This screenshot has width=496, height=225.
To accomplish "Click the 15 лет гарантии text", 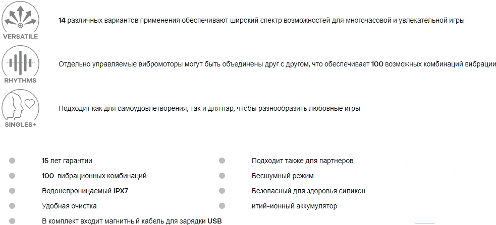I will (x=67, y=161).
